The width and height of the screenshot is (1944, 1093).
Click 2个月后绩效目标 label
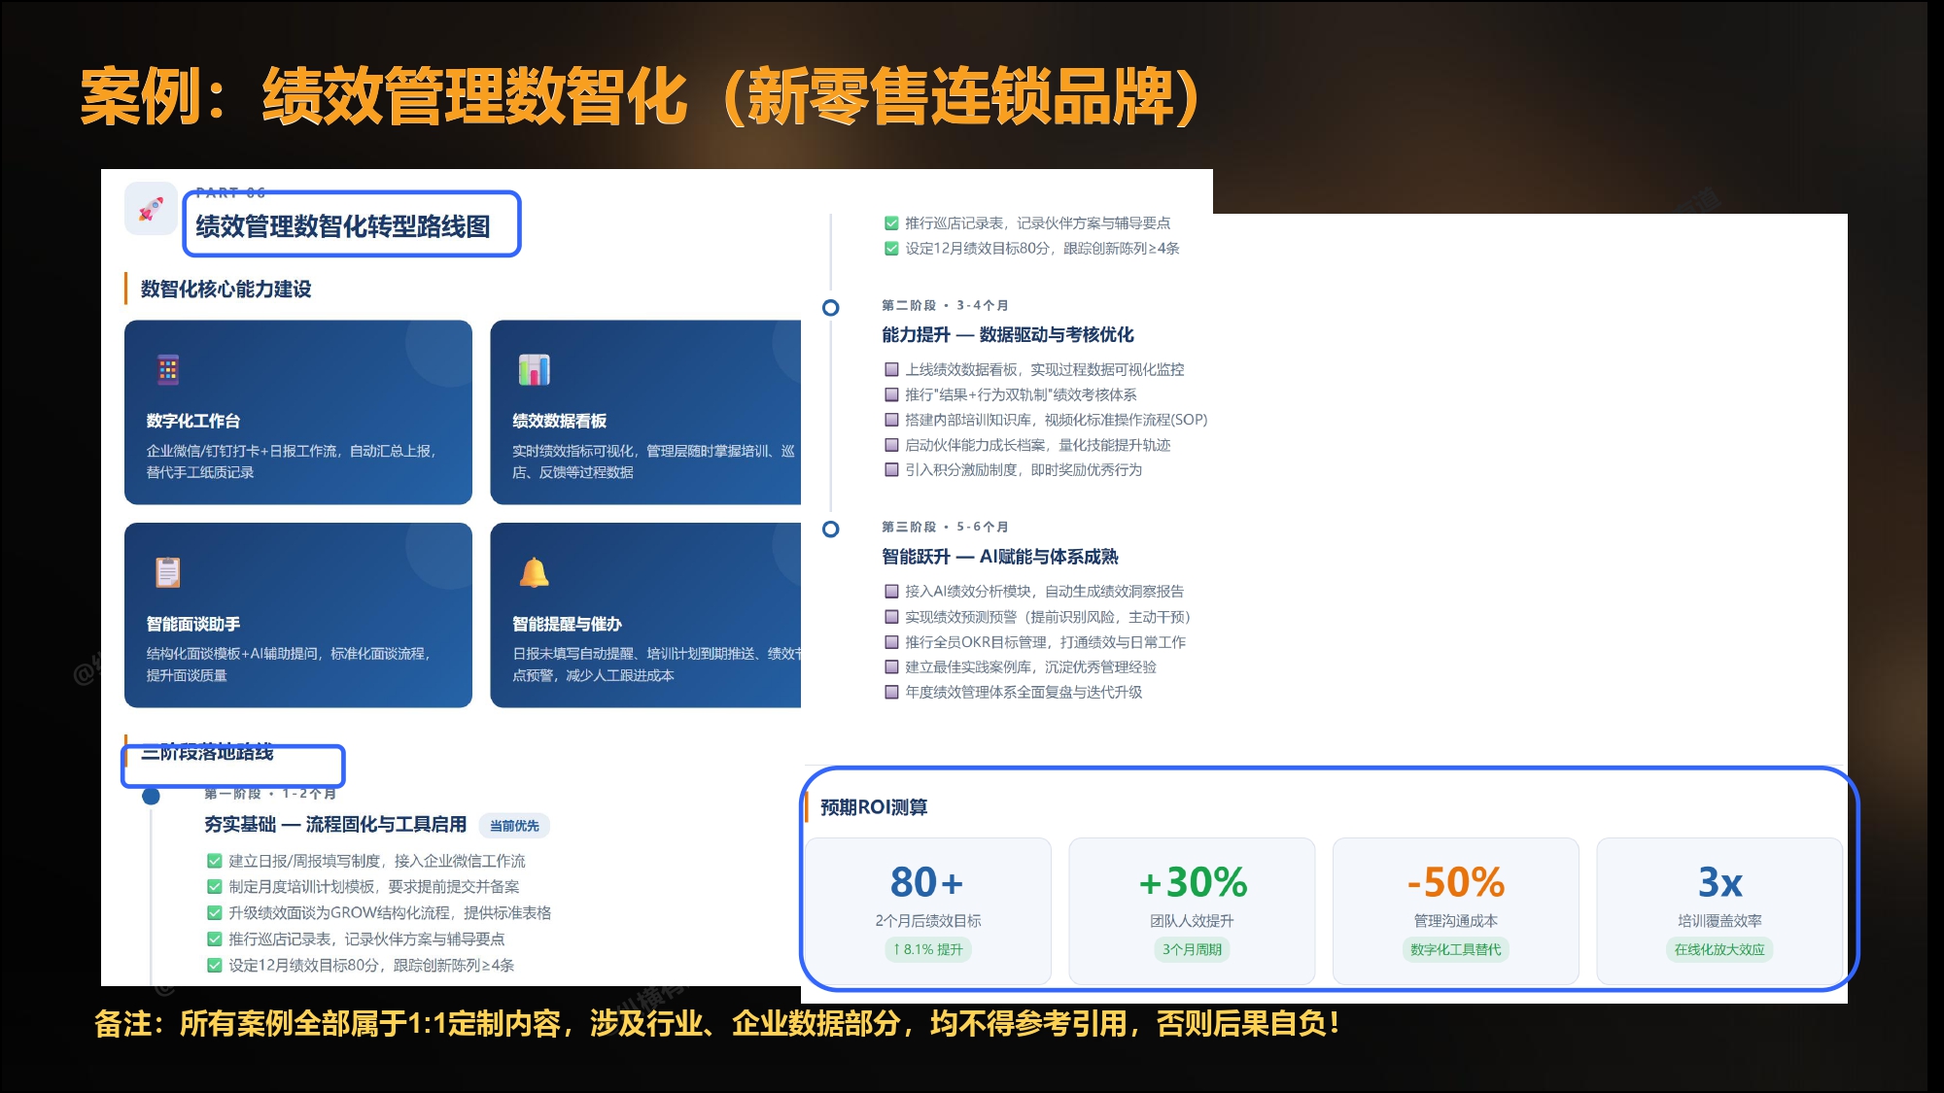(928, 920)
